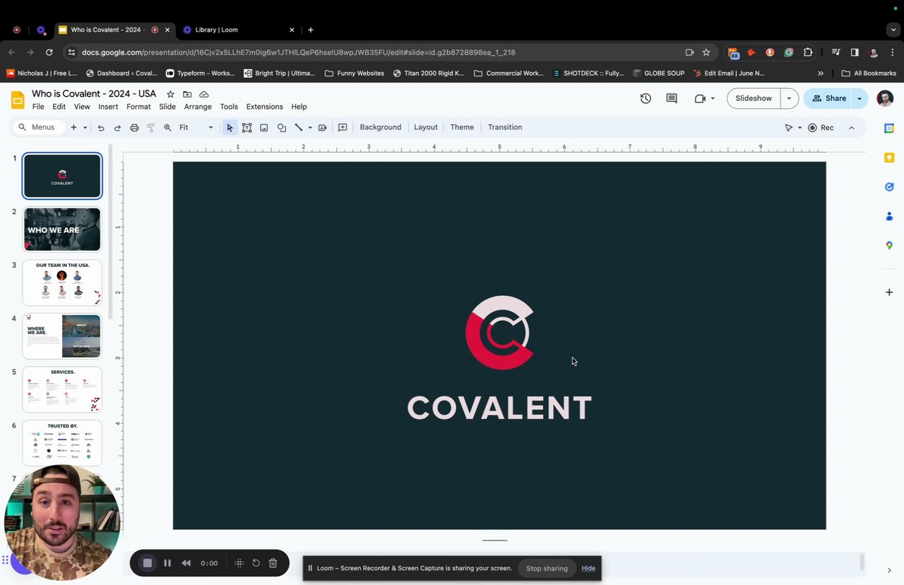The width and height of the screenshot is (904, 585).
Task: Open the Slide menu
Action: point(167,107)
